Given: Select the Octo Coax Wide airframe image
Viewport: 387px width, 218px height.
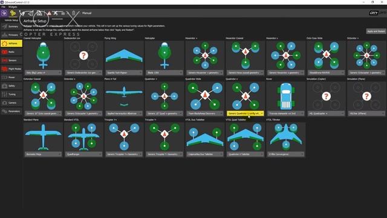Looking at the screenshot, I should pyautogui.click(x=327, y=55).
